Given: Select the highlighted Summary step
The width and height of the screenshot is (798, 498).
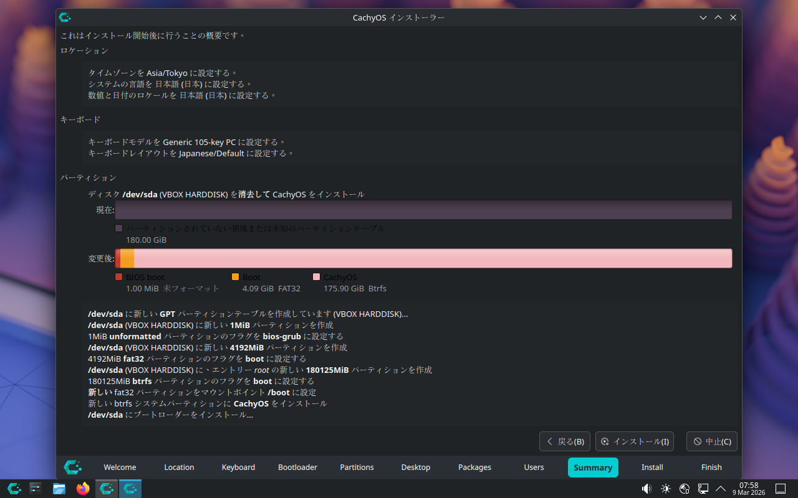Looking at the screenshot, I should click(x=593, y=467).
